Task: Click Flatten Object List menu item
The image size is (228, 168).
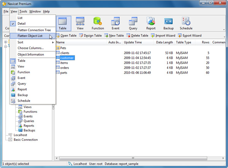Action: pyautogui.click(x=33, y=36)
